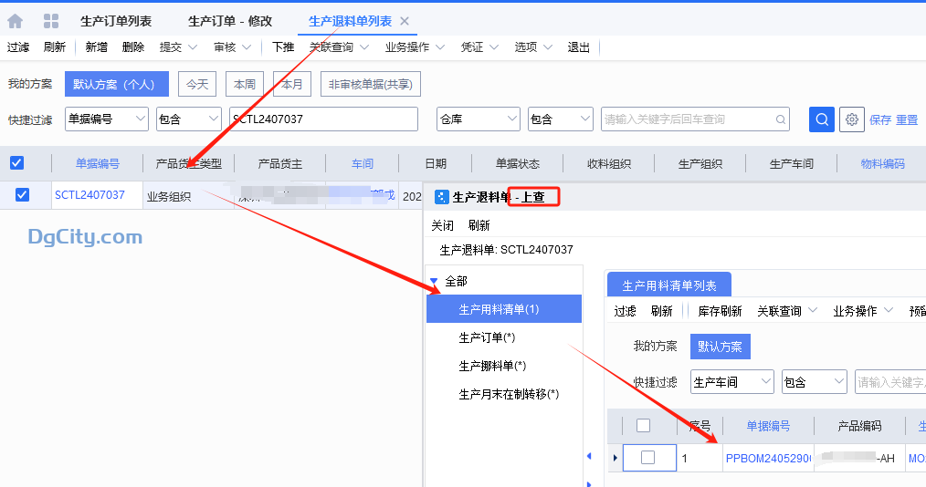Screen dimensions: 926x487
Task: Sort by 物料编码 column header
Action: 882,163
